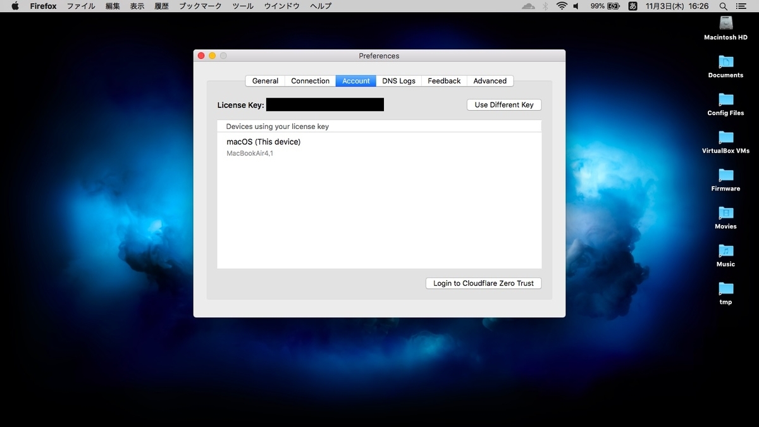Click the volume speaker icon
The height and width of the screenshot is (427, 759).
point(576,6)
